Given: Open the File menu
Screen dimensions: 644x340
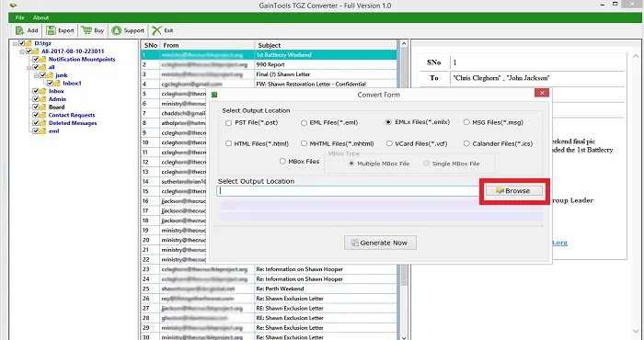Looking at the screenshot, I should point(19,17).
